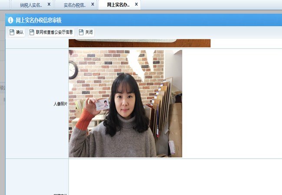Viewport: 282px width, 195px height.
Task: Click the partially visible image above the portrait
Action: [140, 43]
